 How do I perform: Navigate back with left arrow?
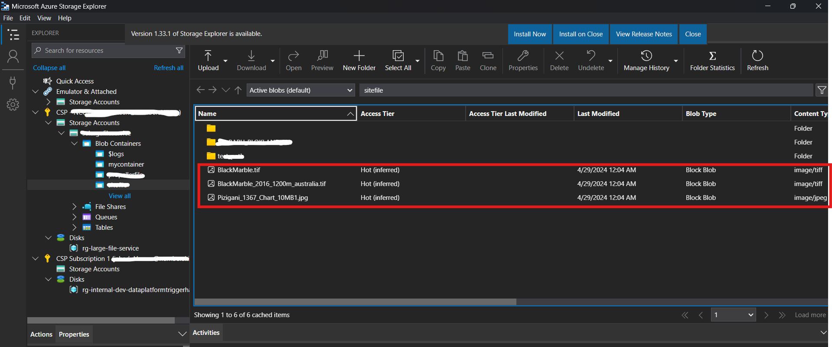[200, 90]
